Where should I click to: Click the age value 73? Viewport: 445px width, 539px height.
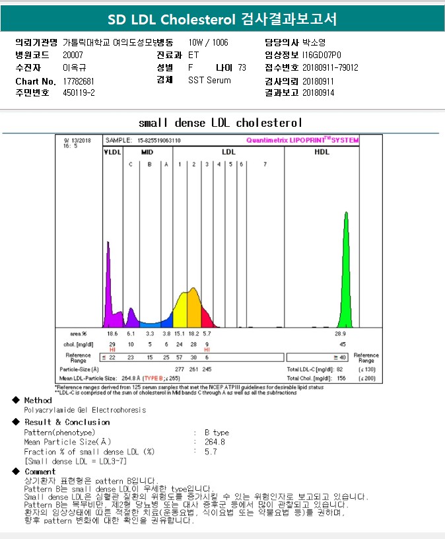242,68
